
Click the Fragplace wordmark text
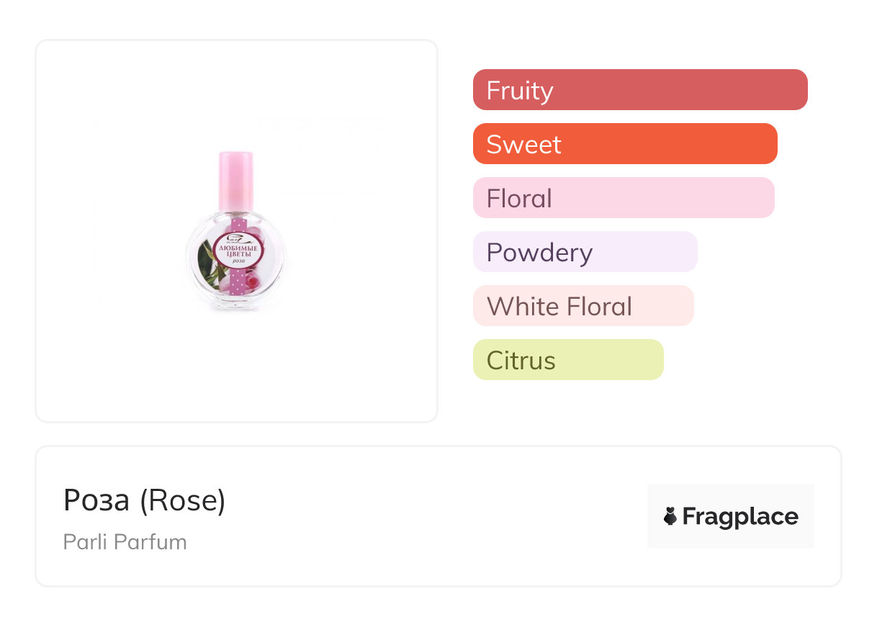pos(739,516)
